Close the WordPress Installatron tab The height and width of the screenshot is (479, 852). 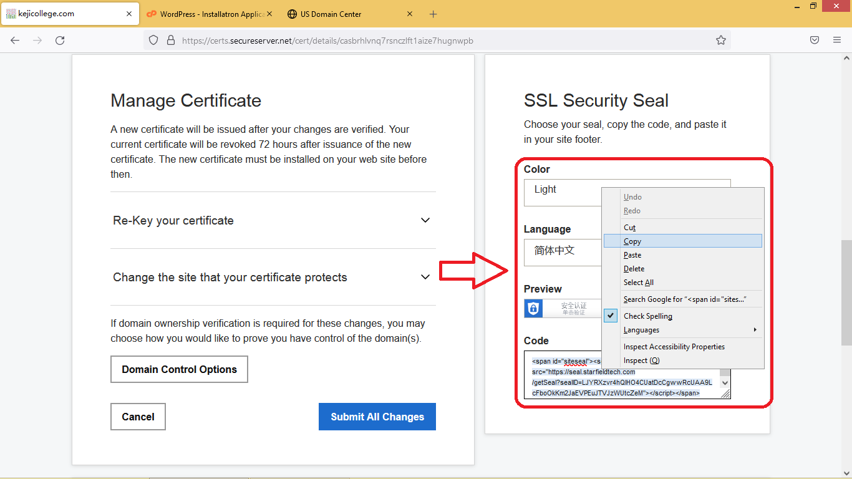tap(270, 14)
